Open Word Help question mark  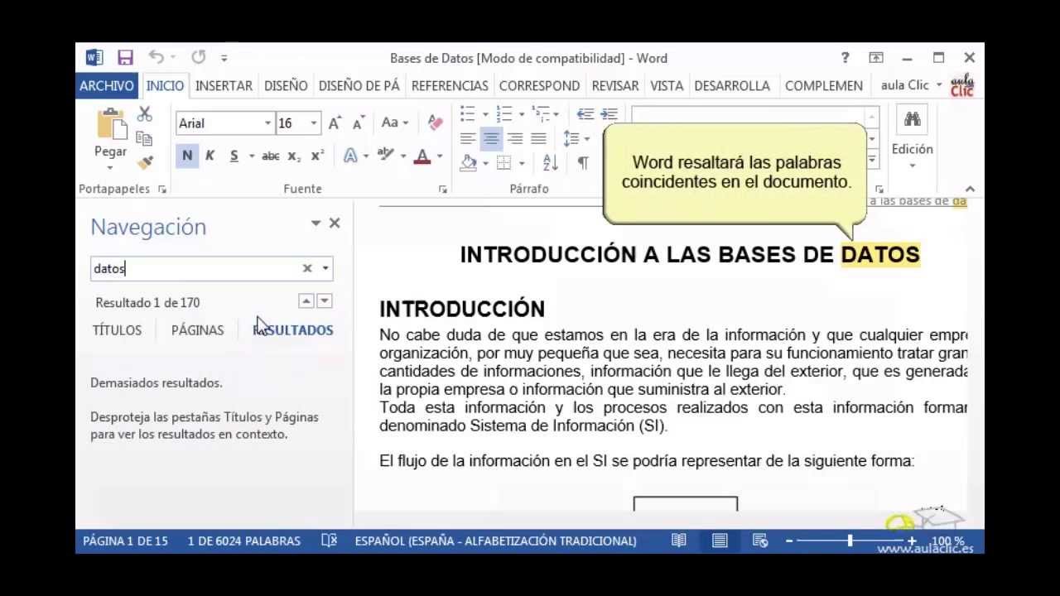click(845, 58)
